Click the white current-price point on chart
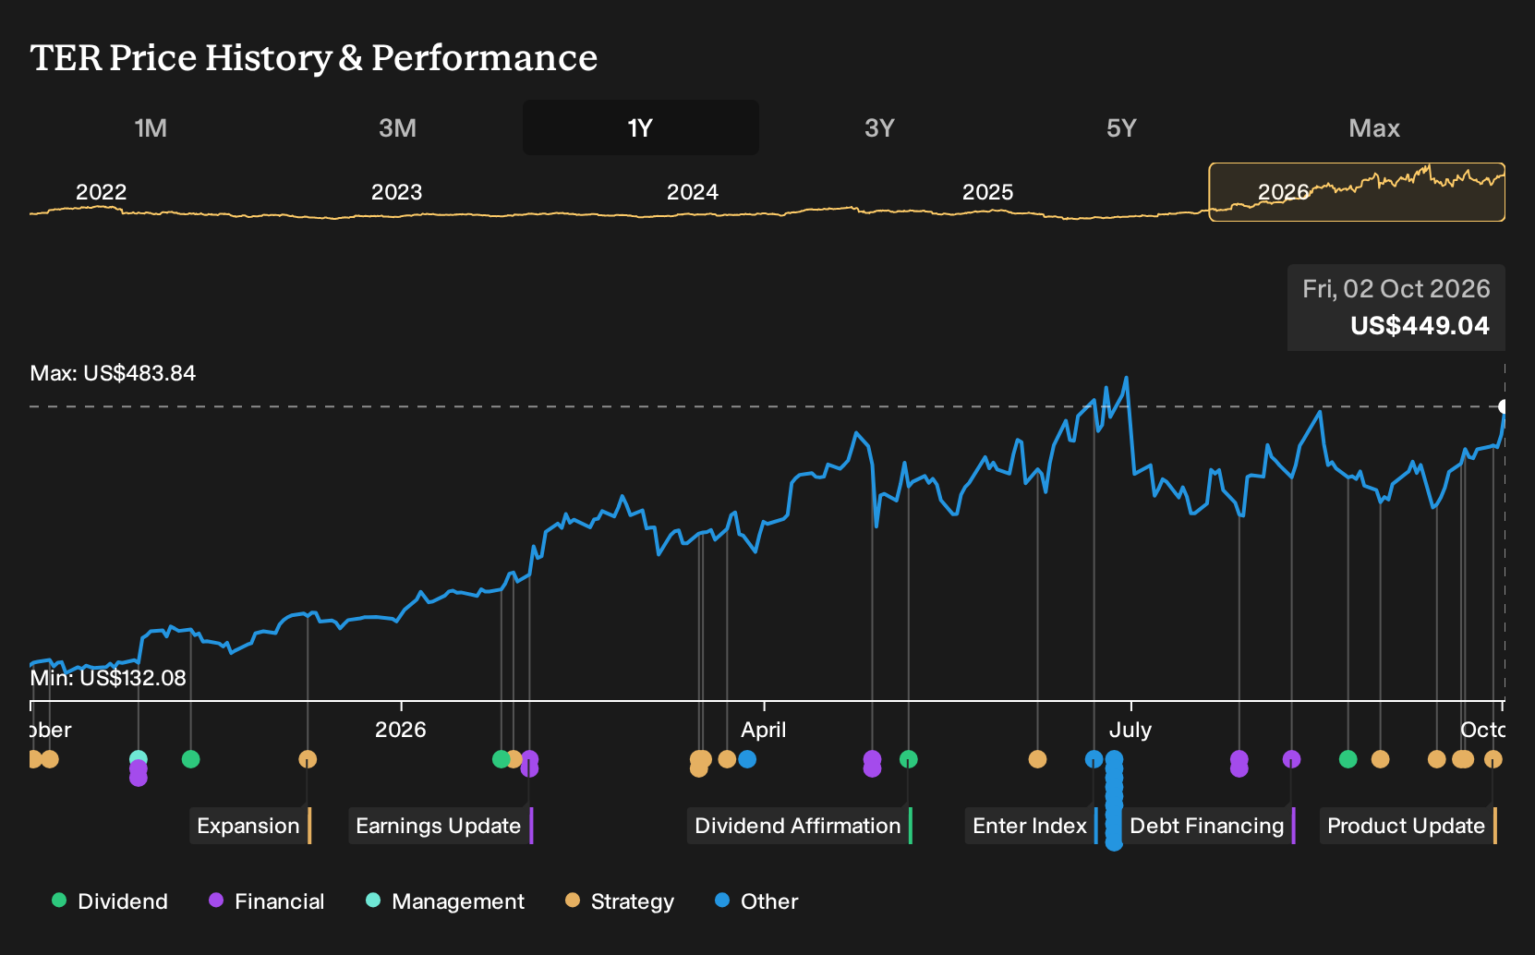The image size is (1535, 955). [x=1504, y=406]
